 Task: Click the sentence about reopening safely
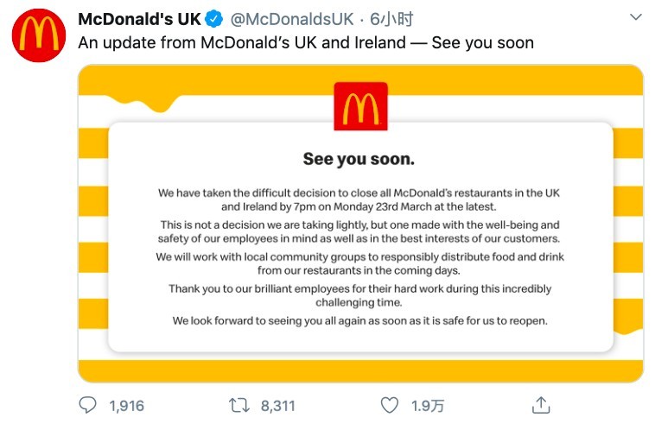point(359,321)
